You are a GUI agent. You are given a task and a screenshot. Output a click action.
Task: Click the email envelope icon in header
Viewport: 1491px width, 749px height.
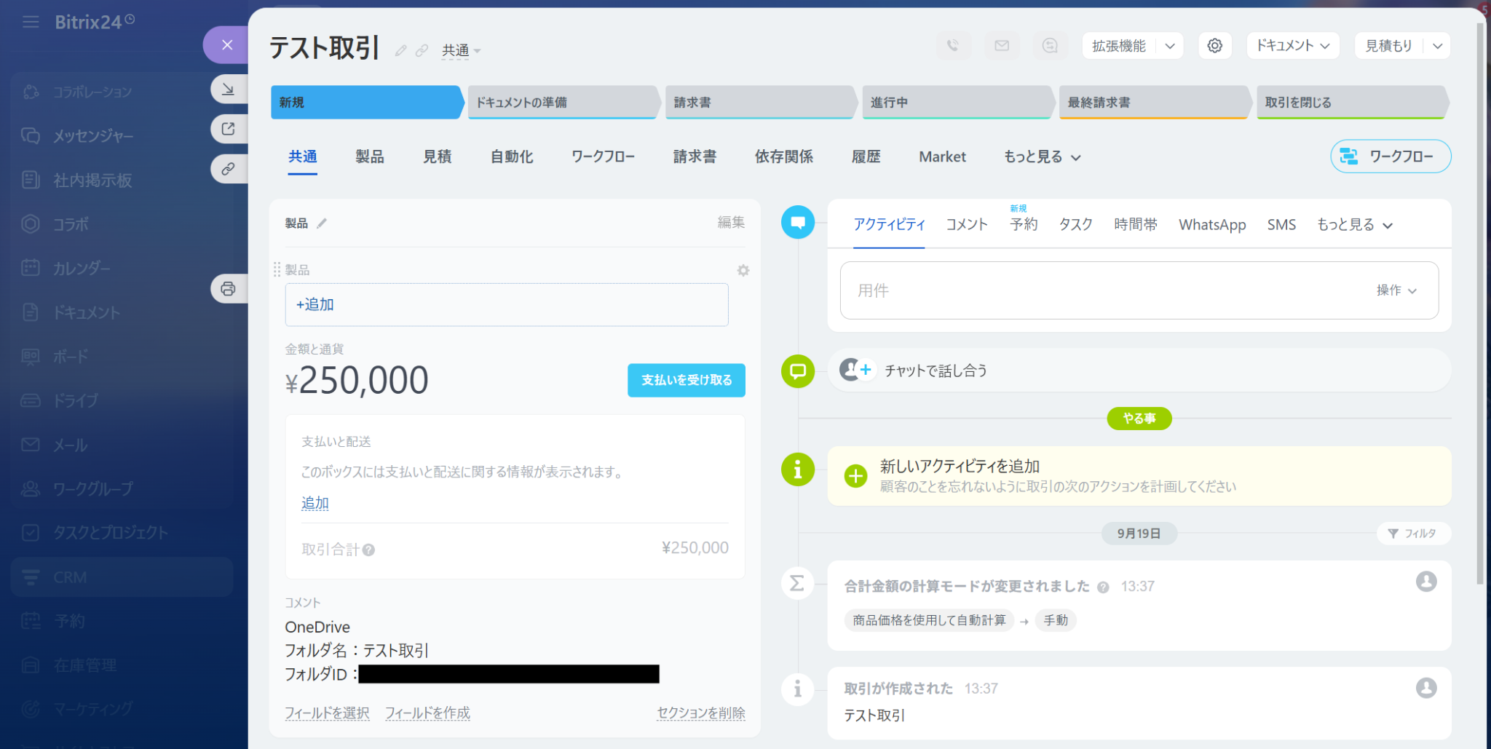1002,46
